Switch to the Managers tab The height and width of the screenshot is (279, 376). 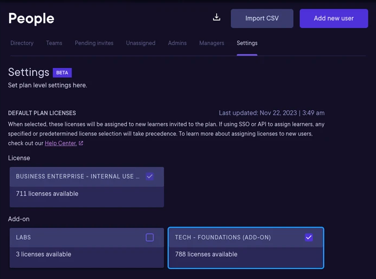click(212, 43)
